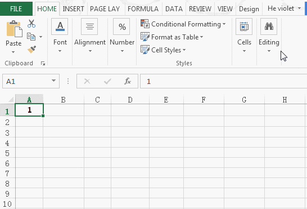Select column H header
The image size is (307, 209).
pos(285,100)
